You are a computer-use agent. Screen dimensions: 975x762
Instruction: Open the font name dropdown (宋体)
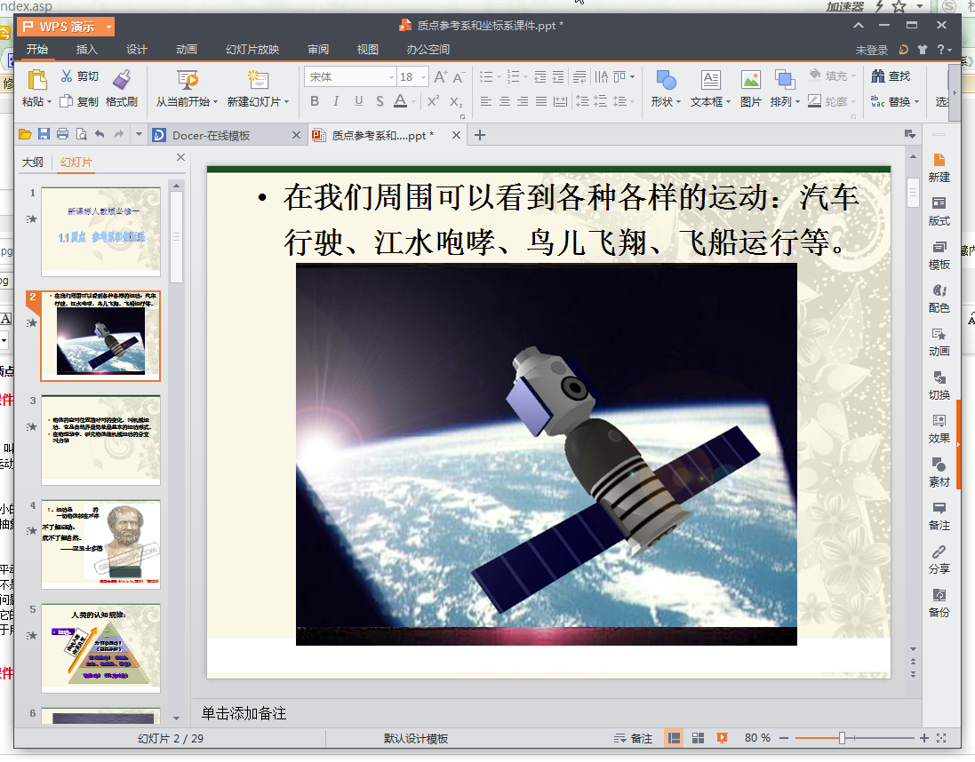pyautogui.click(x=391, y=77)
